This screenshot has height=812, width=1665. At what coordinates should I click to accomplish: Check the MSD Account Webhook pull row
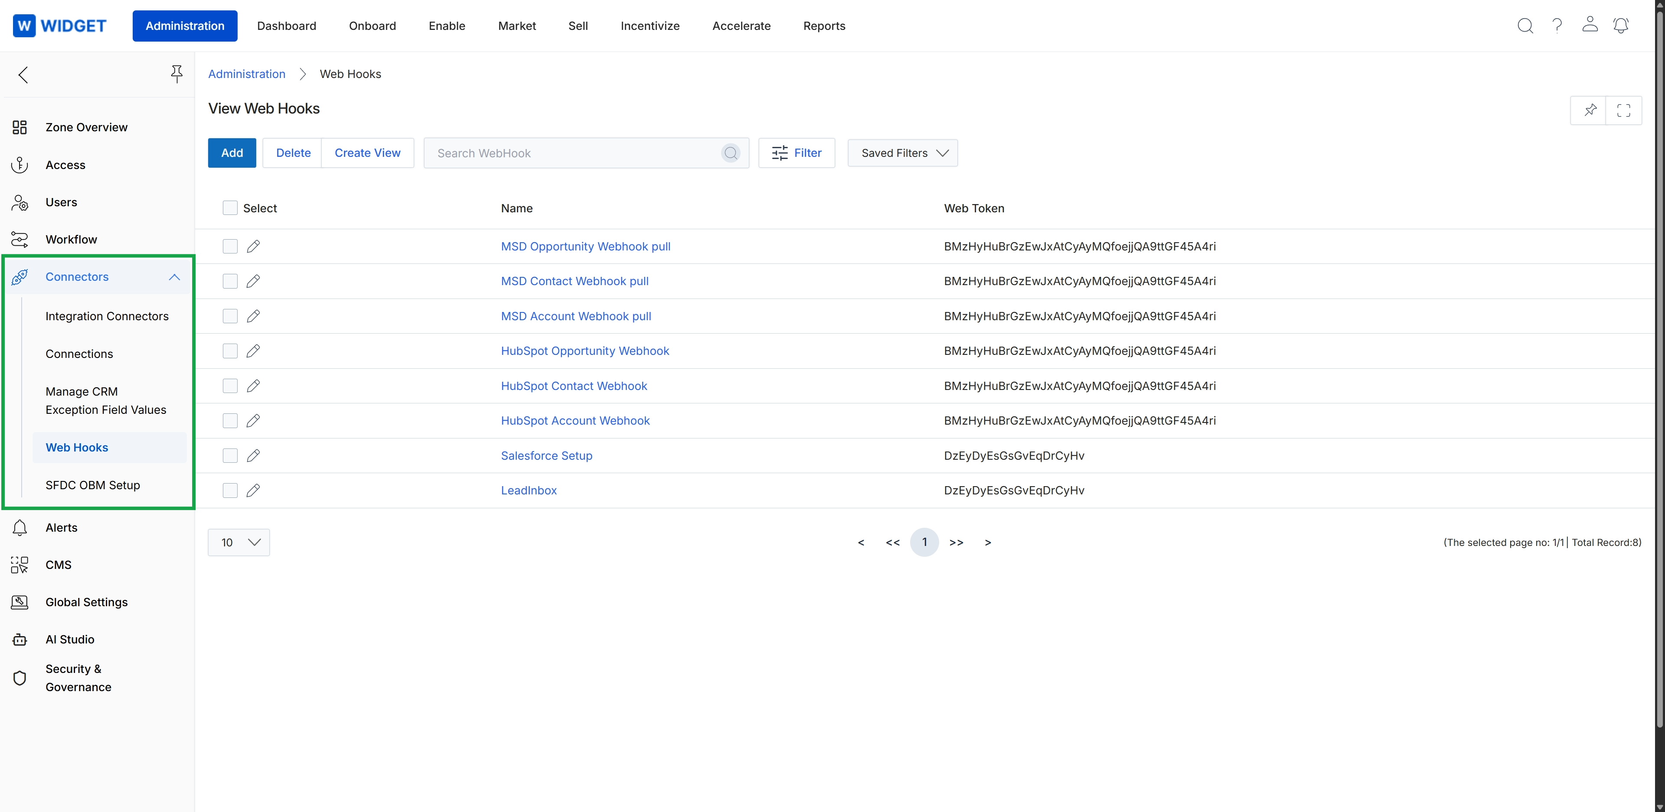(229, 316)
